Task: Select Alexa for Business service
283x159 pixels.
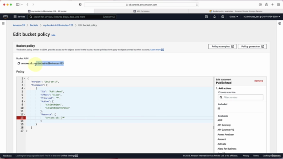Action: pyautogui.click(x=227, y=149)
